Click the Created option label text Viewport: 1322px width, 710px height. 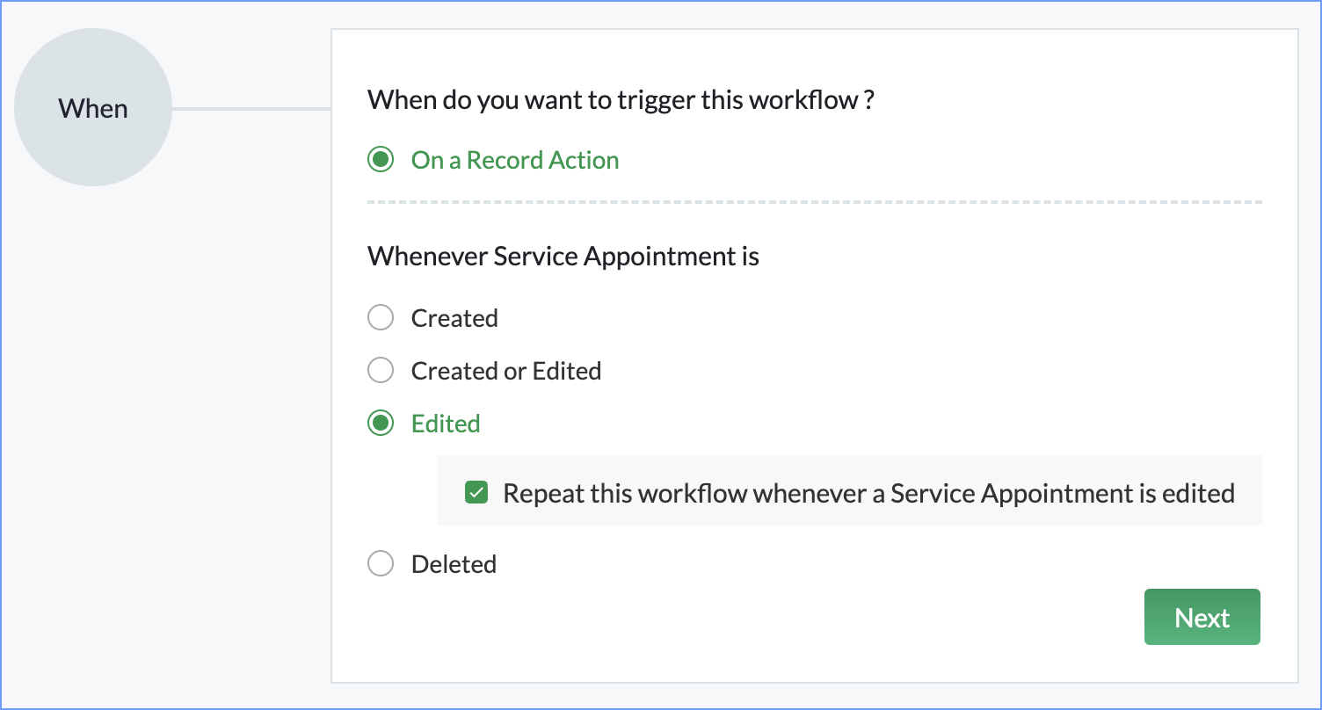454,318
